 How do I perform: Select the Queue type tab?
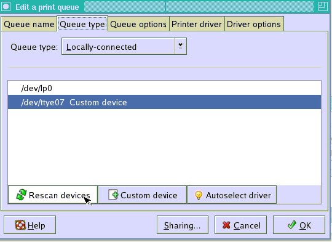82,24
